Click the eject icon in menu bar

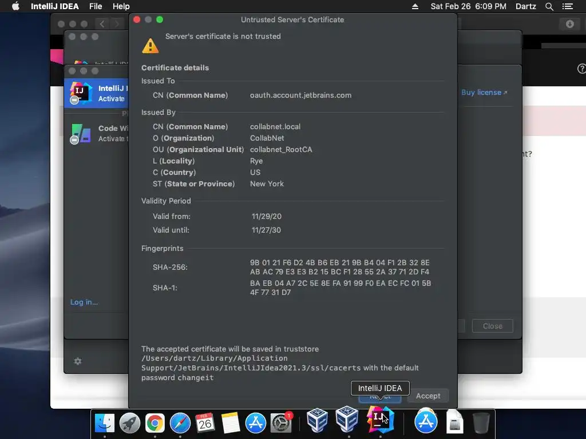pyautogui.click(x=415, y=6)
